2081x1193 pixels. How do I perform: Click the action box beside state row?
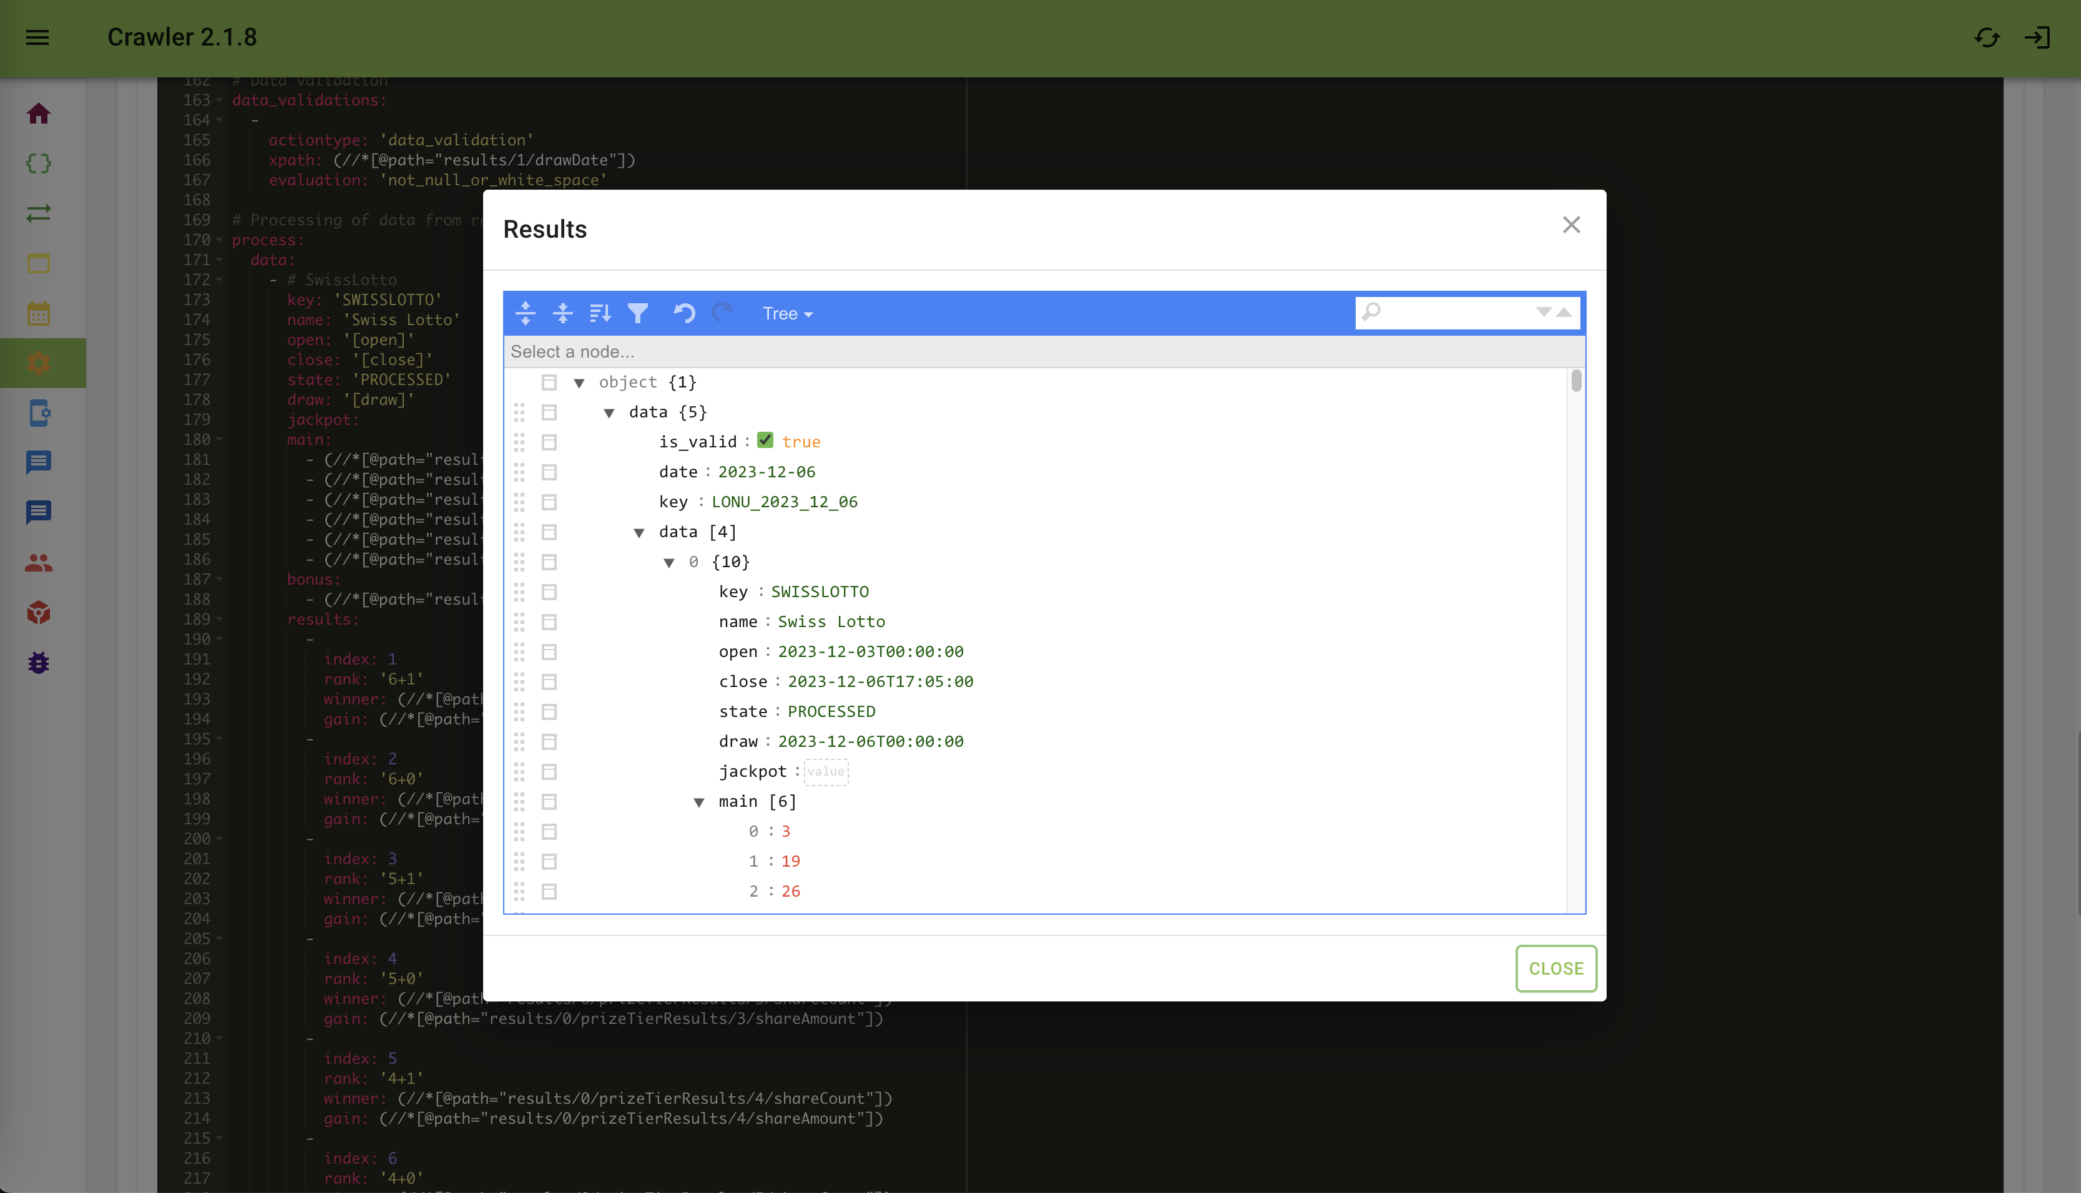point(549,712)
